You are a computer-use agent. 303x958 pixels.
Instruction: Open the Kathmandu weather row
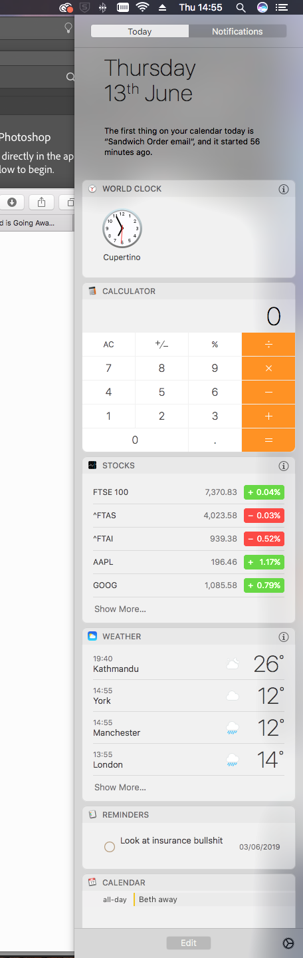point(189,664)
